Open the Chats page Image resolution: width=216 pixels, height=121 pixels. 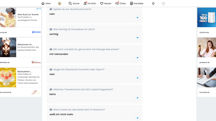click(121, 4)
